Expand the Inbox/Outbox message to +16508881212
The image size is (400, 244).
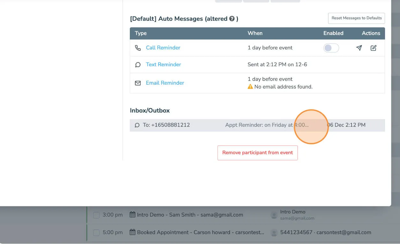257,125
